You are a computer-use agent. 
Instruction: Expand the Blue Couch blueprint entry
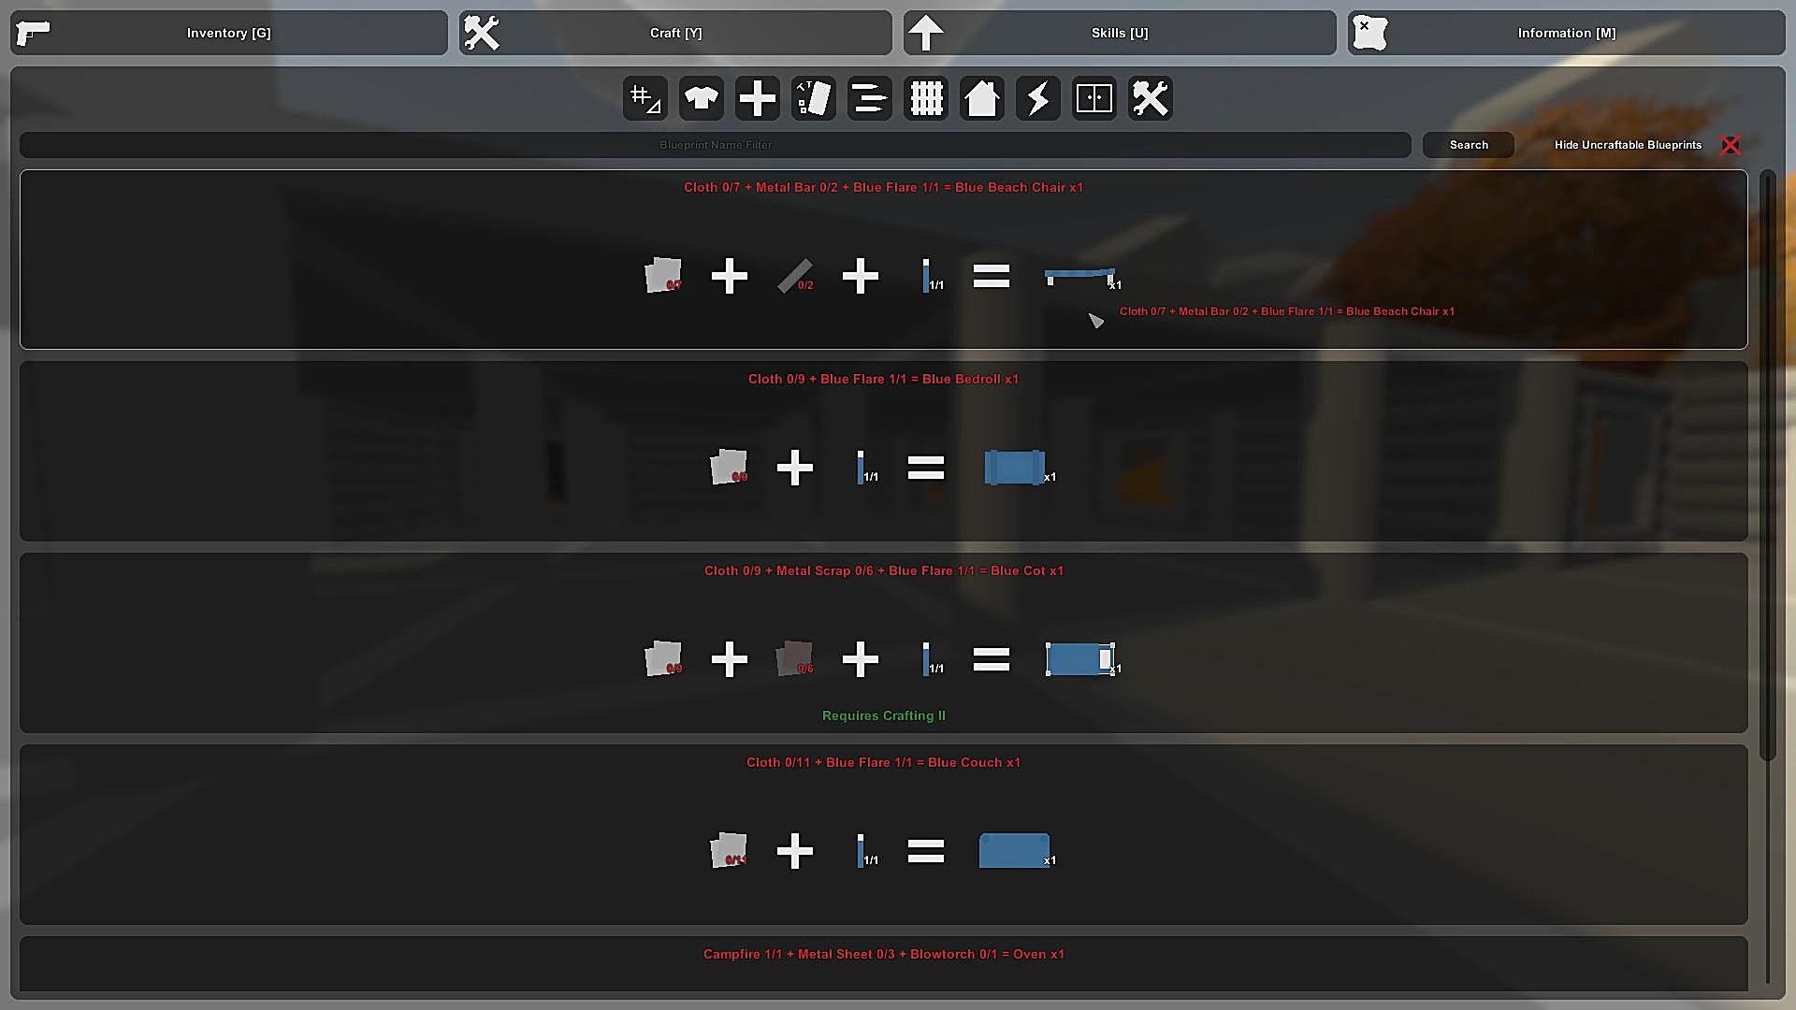tap(883, 762)
